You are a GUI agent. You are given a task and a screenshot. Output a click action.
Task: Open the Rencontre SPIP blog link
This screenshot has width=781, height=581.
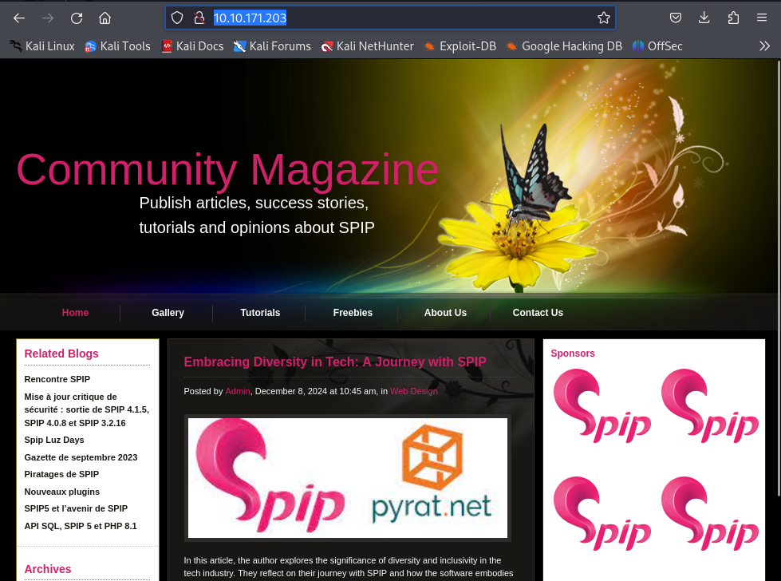point(57,379)
